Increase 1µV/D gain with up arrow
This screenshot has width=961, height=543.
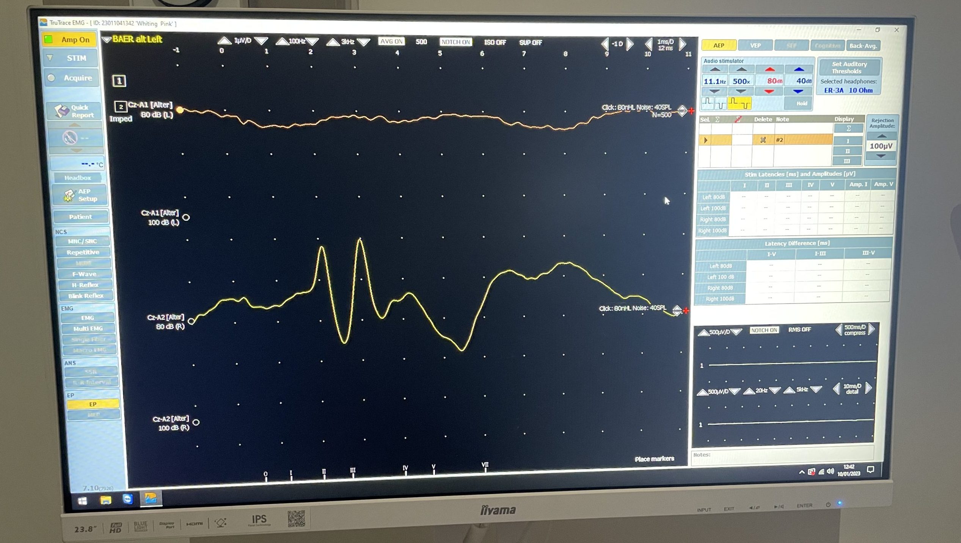[225, 40]
